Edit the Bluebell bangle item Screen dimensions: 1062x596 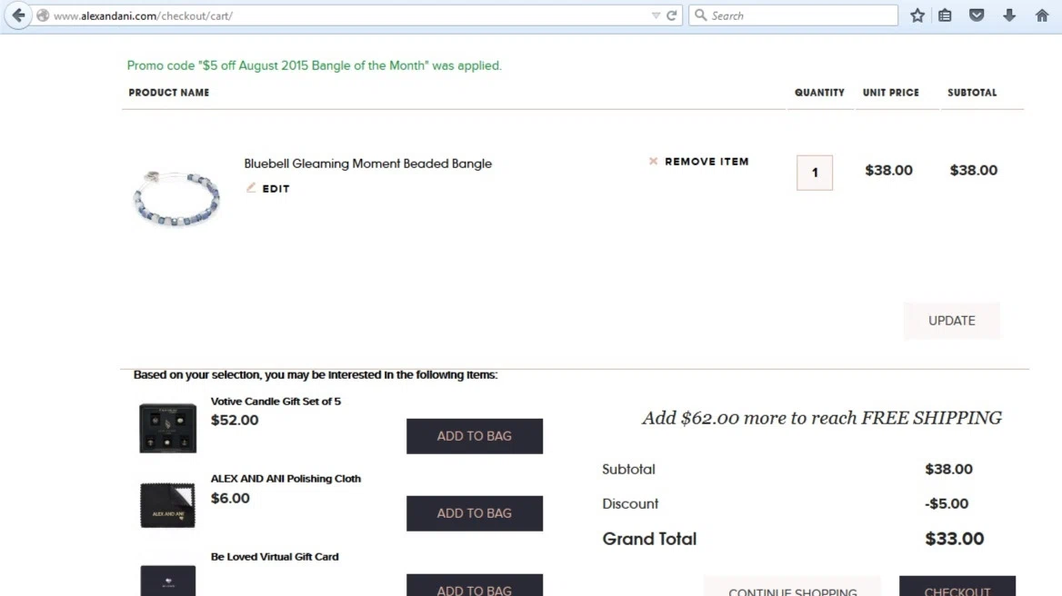point(276,189)
